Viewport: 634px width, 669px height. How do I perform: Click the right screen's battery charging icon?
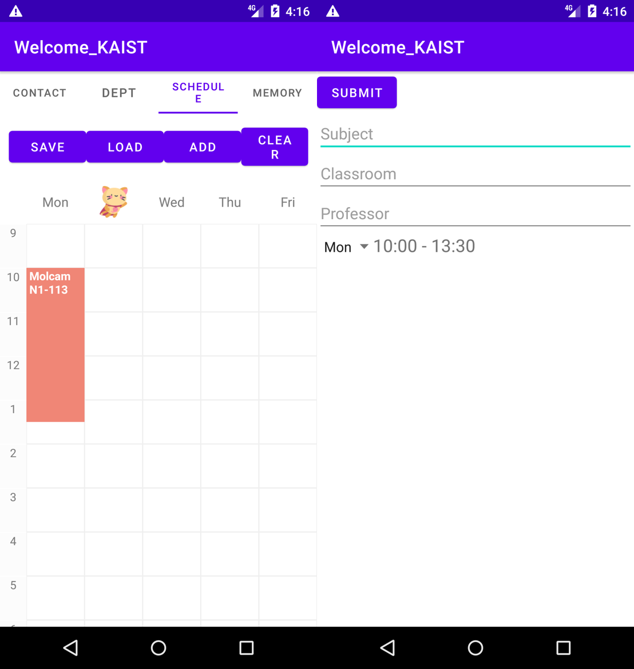tap(592, 11)
